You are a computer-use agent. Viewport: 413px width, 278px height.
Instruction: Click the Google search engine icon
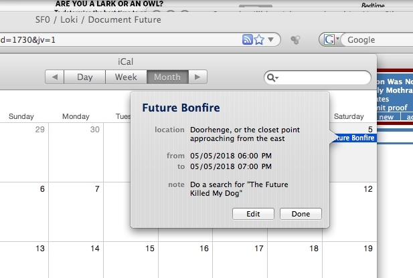329,39
